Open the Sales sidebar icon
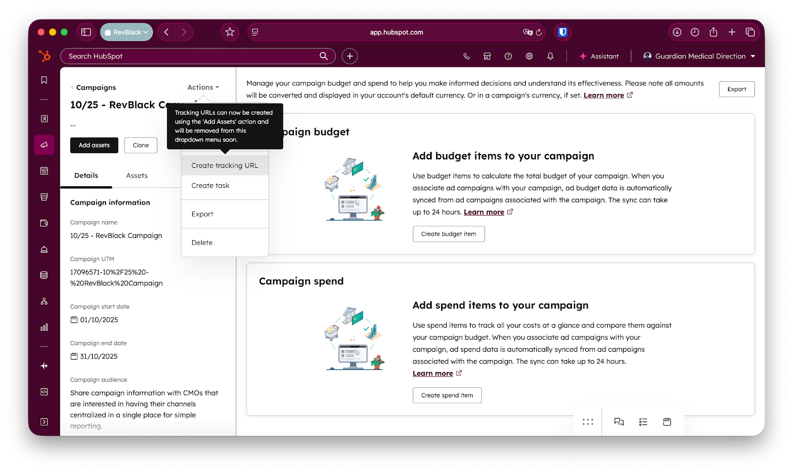The image size is (793, 473). pos(44,197)
